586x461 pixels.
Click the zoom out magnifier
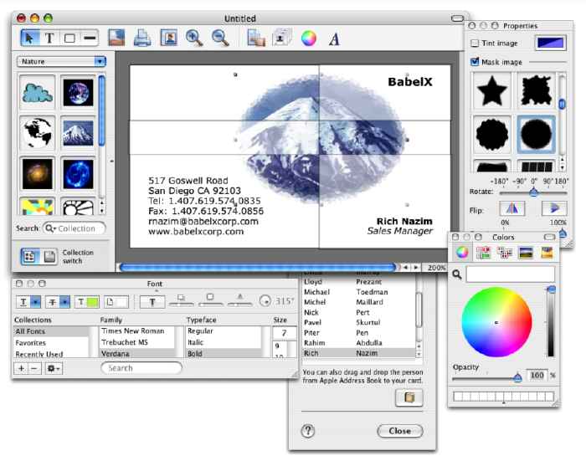tap(220, 38)
